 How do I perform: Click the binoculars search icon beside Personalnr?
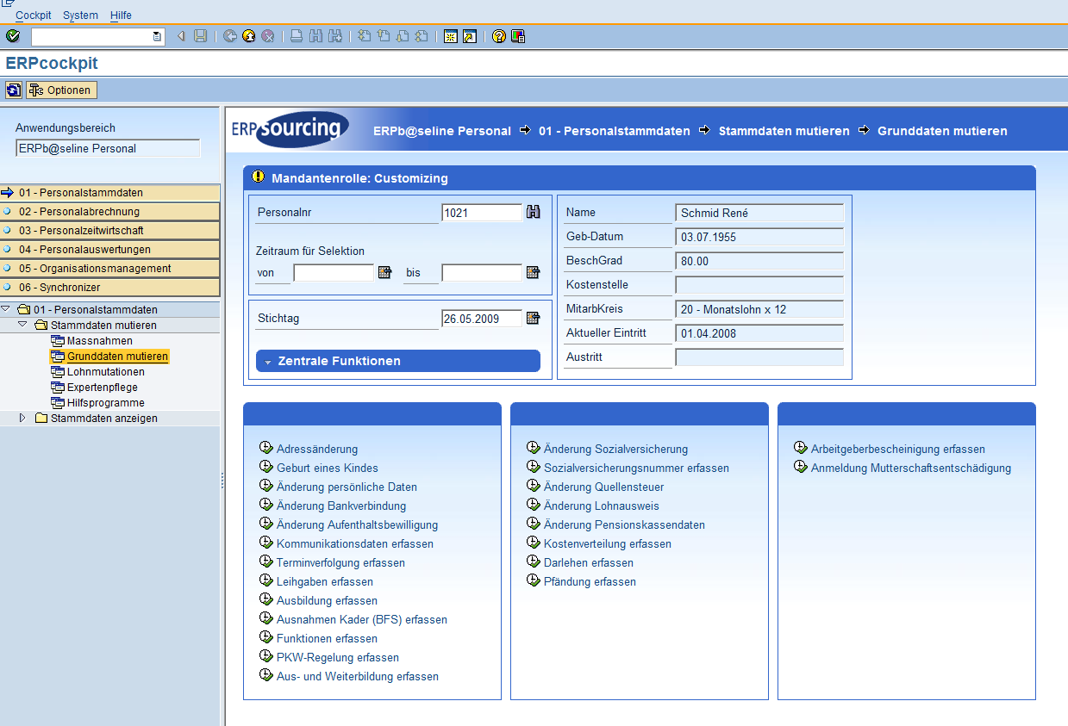coord(533,212)
